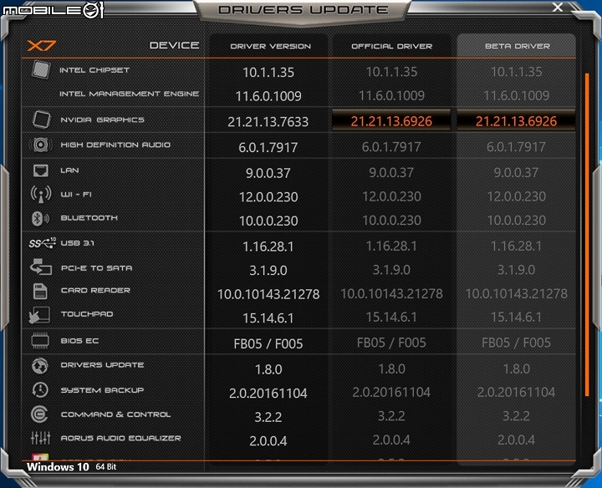602x488 pixels.
Task: Click the Command & Control label
Action: [x=115, y=414]
